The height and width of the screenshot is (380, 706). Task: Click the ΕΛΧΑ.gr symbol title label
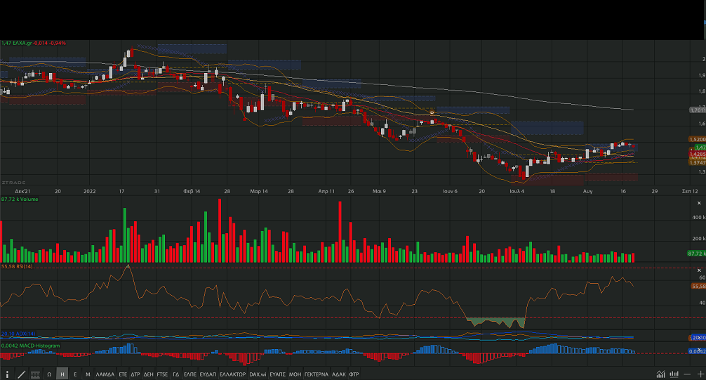[22, 44]
